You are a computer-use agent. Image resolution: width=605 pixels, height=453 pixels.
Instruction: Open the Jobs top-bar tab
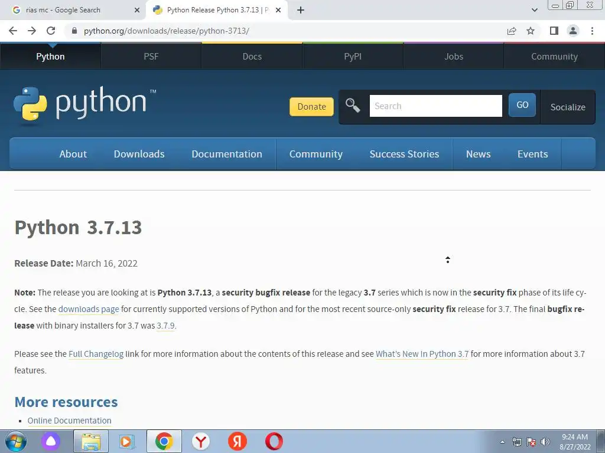(x=454, y=57)
